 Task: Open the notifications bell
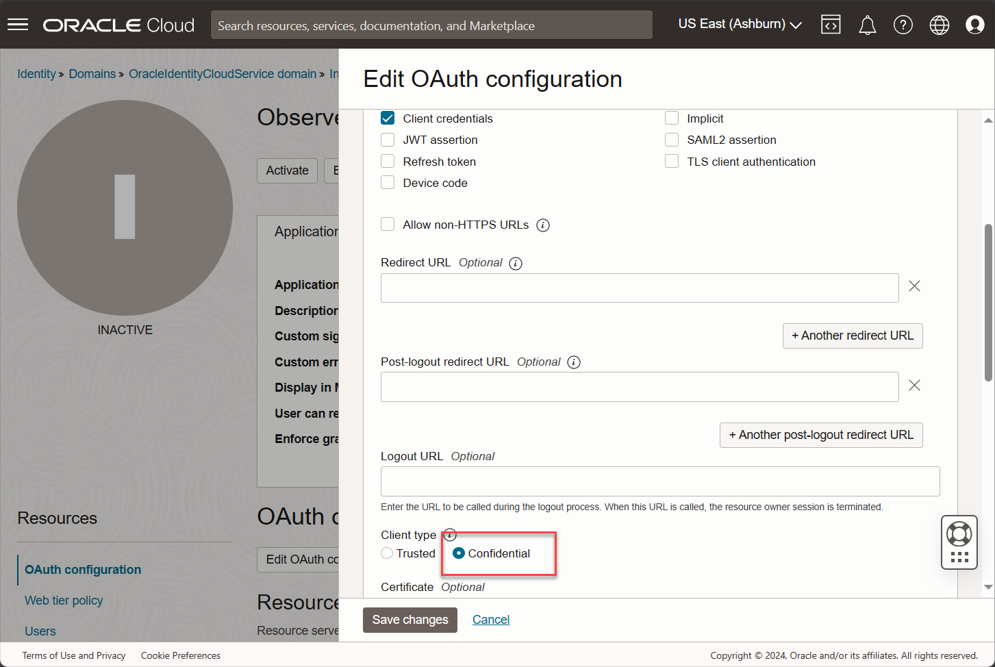click(x=867, y=25)
